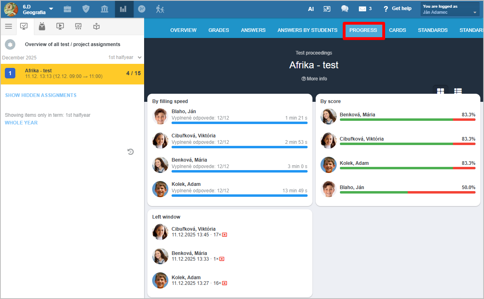The height and width of the screenshot is (299, 484).
Task: Switch to the Answers by Students tab
Action: coord(307,30)
